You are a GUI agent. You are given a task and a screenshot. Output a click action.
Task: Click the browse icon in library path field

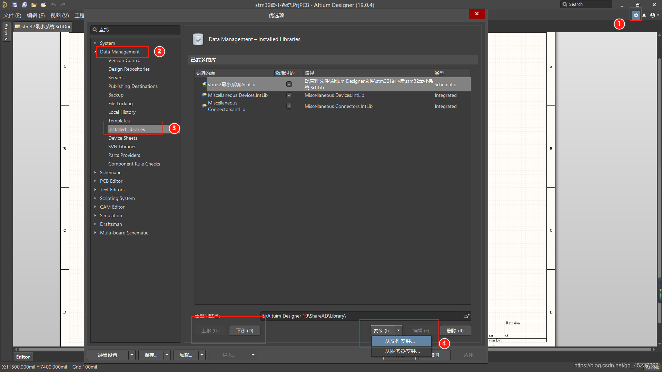[466, 316]
